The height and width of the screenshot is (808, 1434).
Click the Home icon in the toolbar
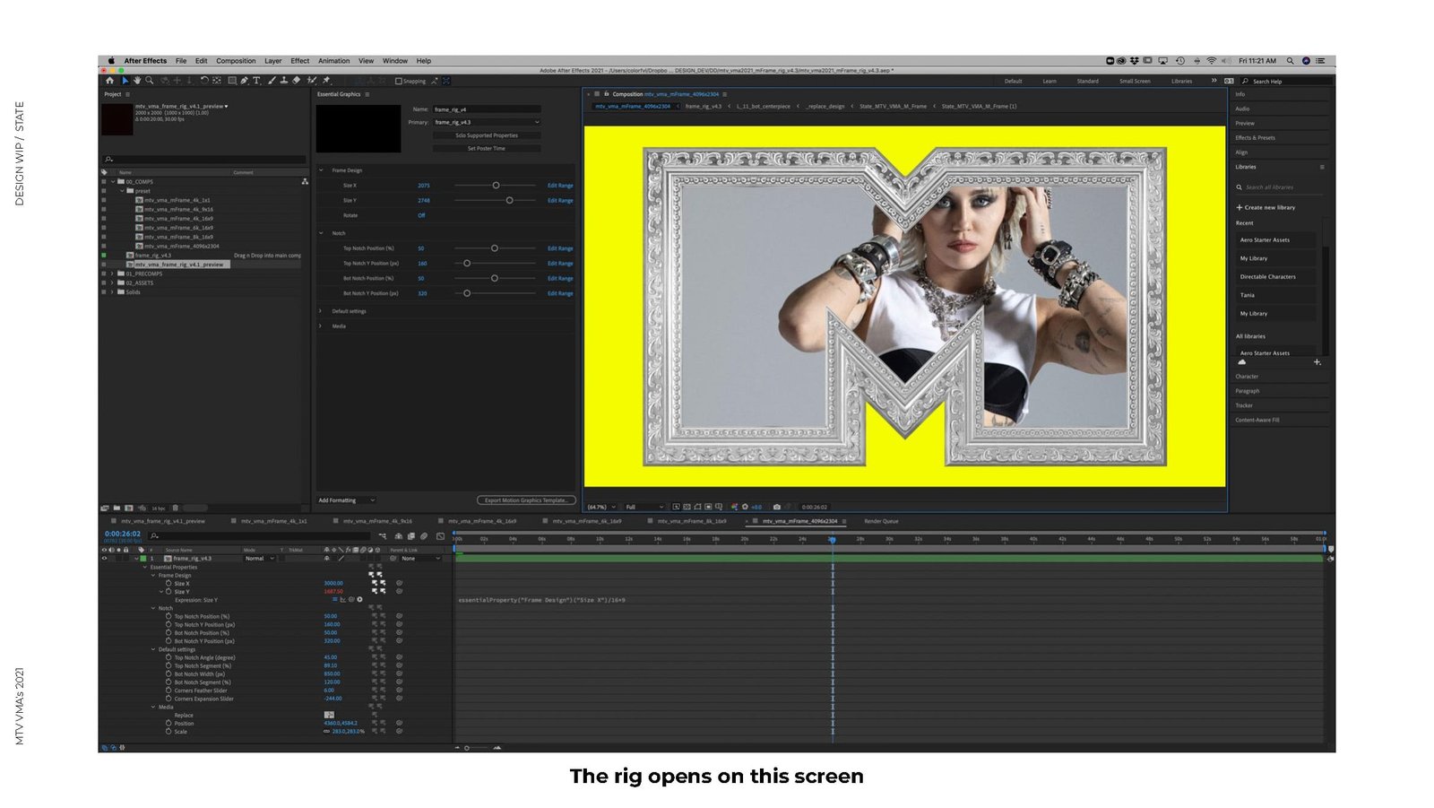[109, 81]
